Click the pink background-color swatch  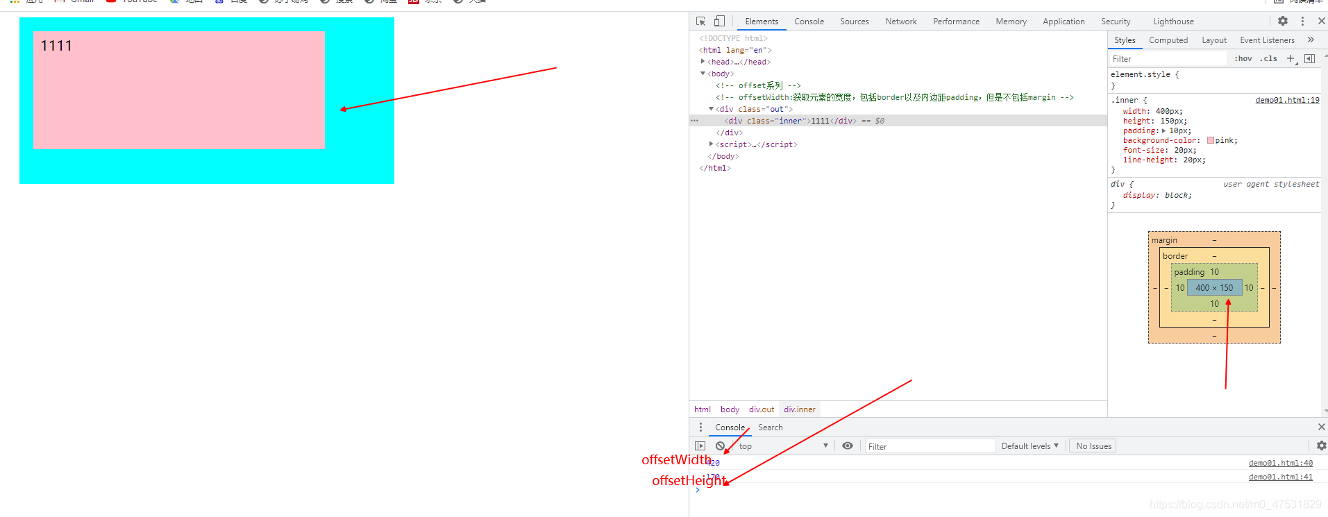pyautogui.click(x=1211, y=140)
